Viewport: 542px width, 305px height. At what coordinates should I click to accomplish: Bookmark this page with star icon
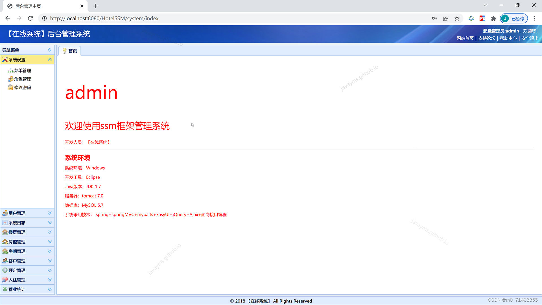[x=457, y=19]
